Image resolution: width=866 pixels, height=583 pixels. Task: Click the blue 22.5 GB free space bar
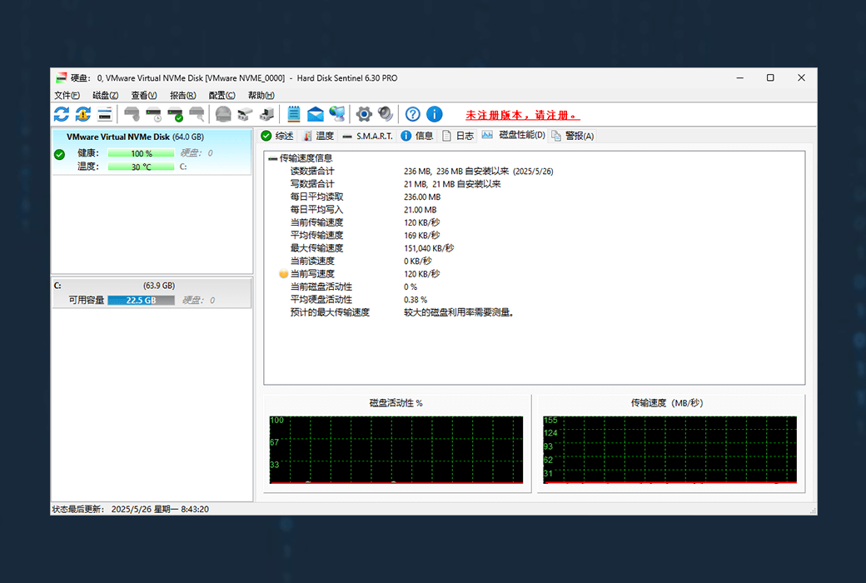pos(142,300)
